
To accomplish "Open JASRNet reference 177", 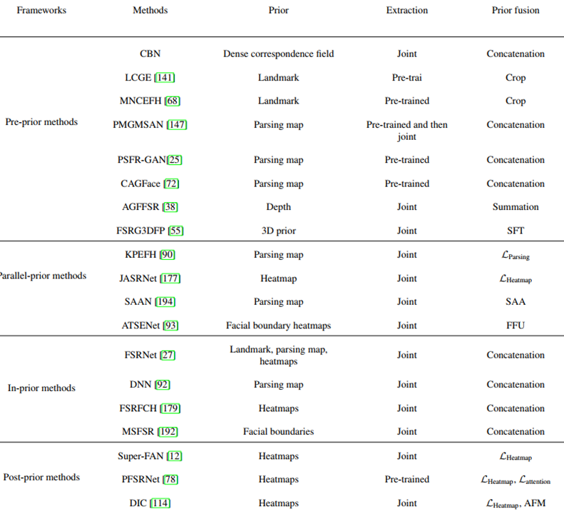I will click(170, 278).
